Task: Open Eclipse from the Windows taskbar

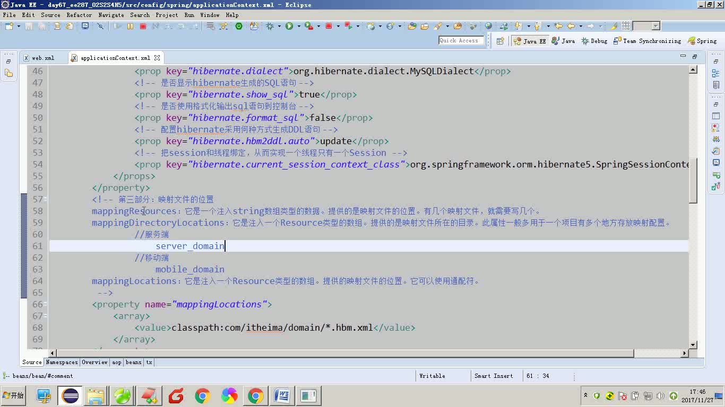Action: click(70, 396)
